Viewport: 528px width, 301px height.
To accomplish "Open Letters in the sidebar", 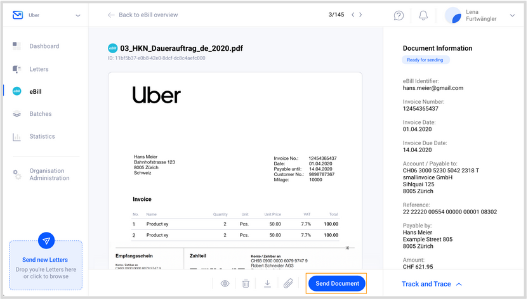I will click(39, 69).
